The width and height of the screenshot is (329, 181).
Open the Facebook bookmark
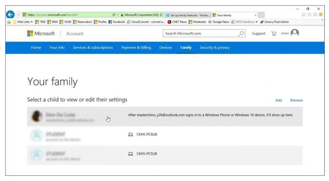click(x=117, y=22)
